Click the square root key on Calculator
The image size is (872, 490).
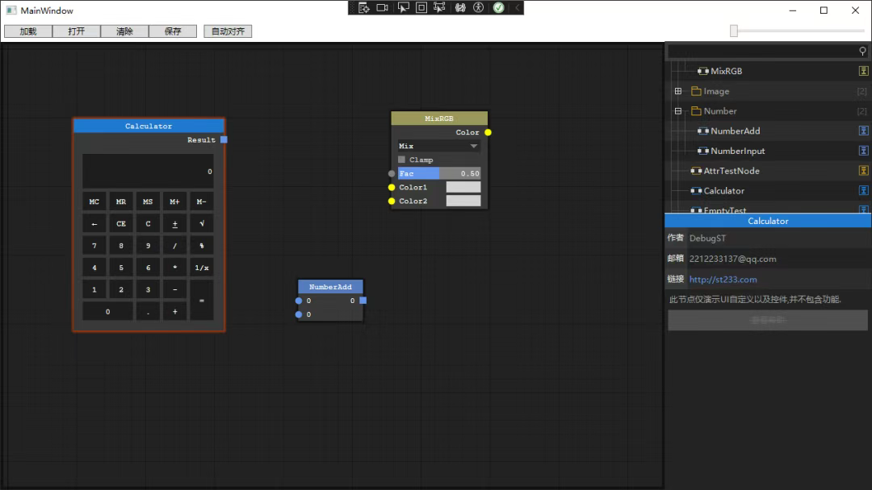(202, 224)
